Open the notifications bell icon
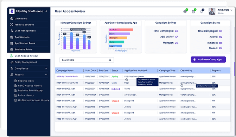 coord(202,12)
